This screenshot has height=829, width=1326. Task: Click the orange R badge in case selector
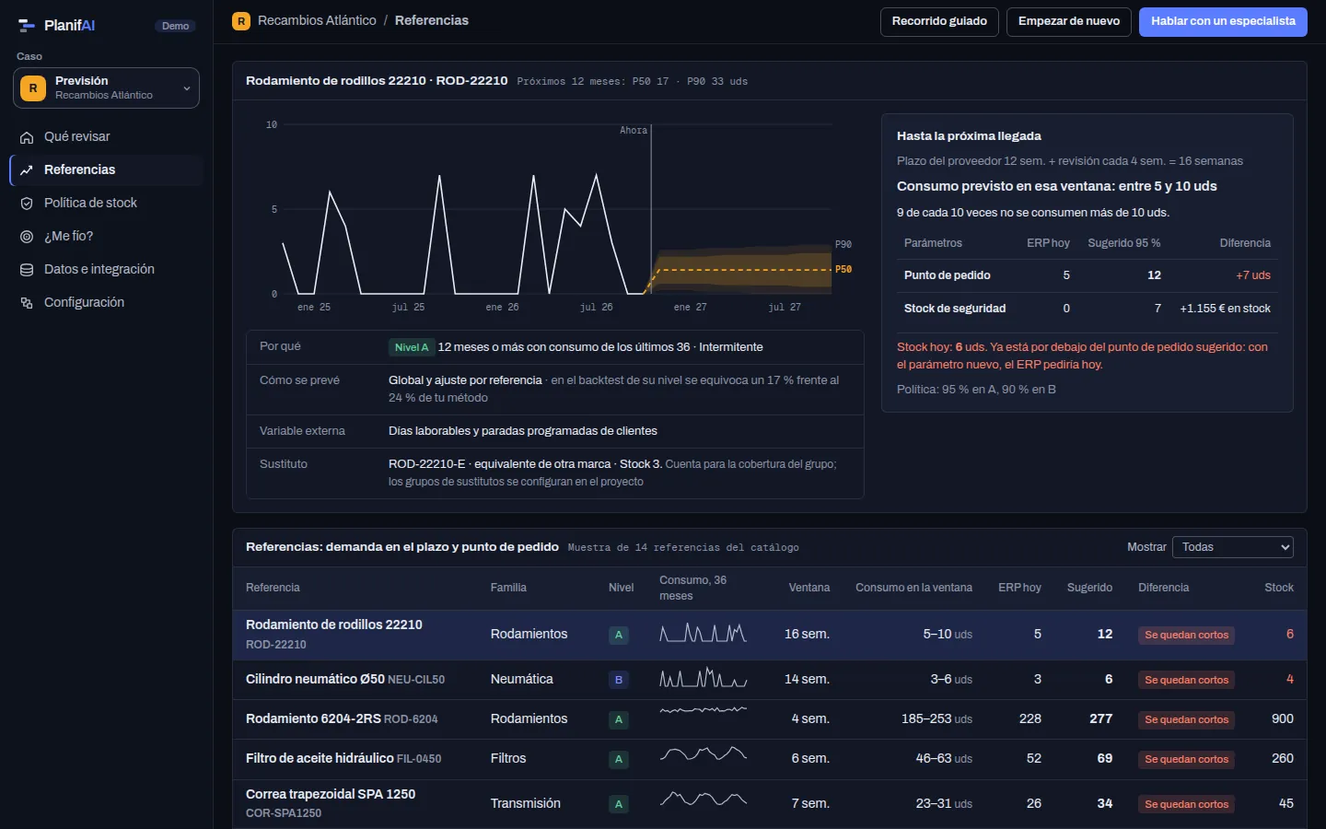33,88
